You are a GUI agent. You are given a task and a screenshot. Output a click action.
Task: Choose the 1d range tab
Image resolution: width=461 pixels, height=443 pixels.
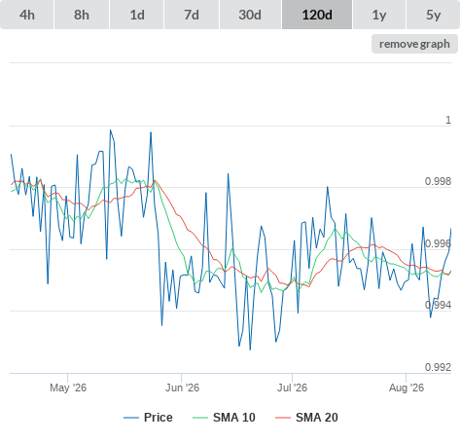tap(137, 15)
